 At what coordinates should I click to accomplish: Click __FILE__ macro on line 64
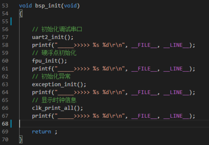pos(144,92)
